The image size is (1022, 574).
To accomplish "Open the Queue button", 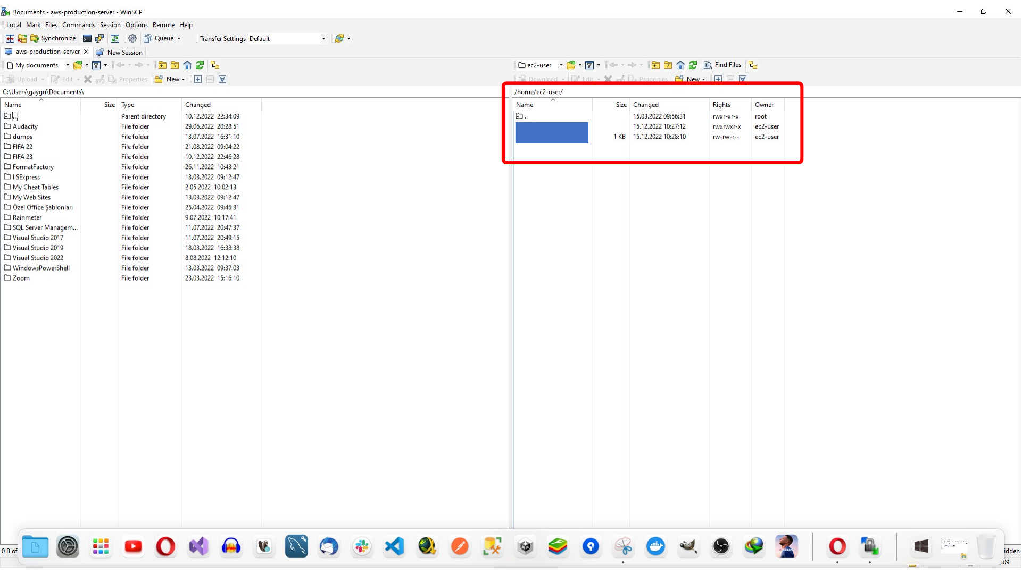I will click(x=159, y=38).
